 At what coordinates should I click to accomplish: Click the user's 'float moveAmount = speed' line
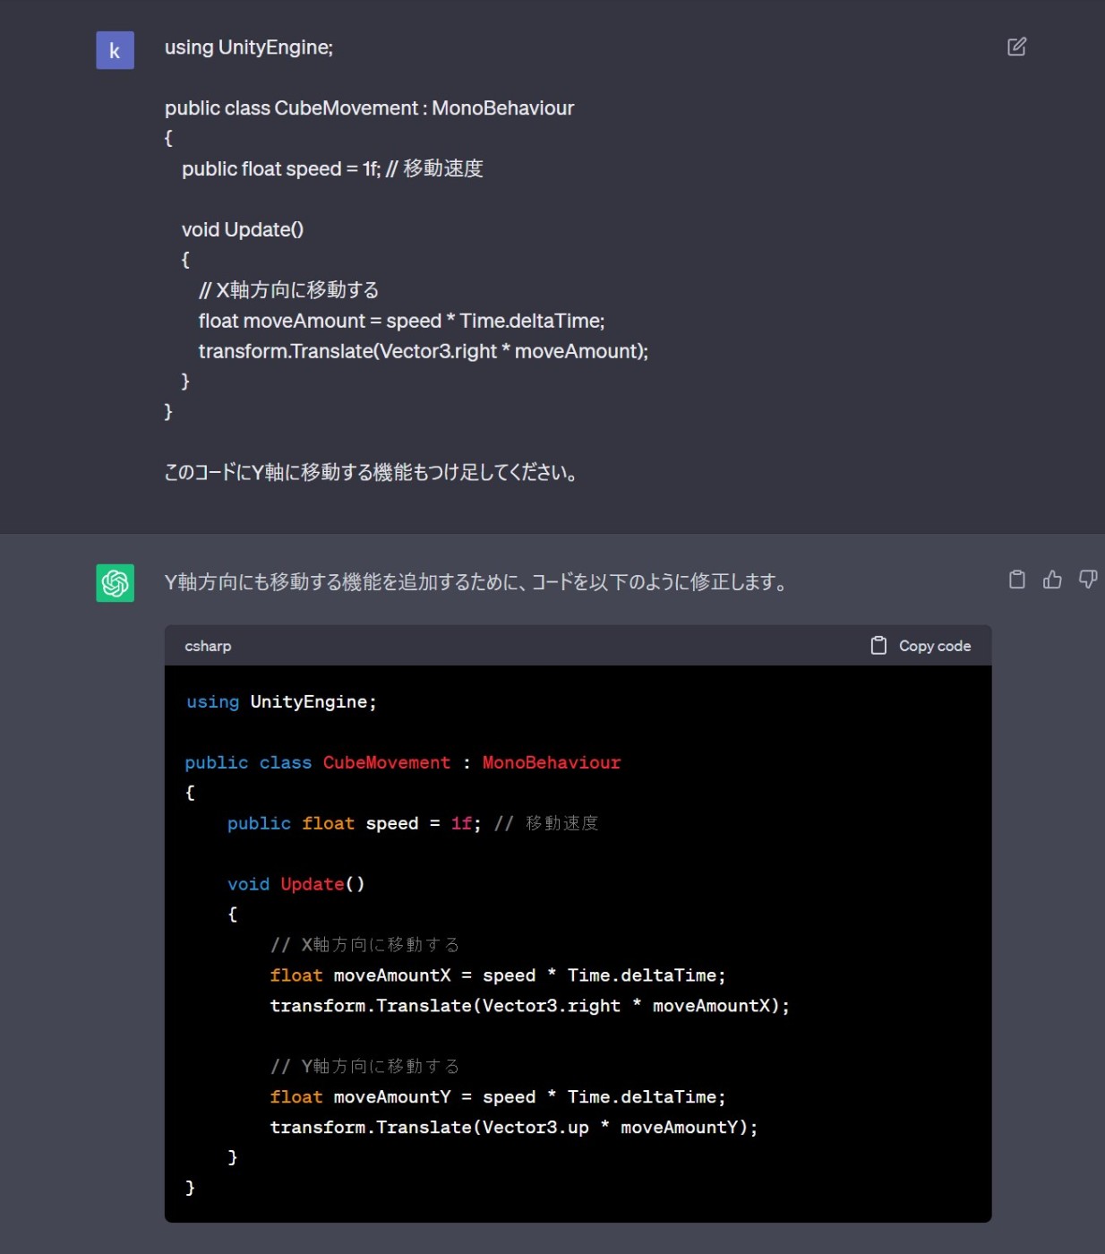coord(401,321)
